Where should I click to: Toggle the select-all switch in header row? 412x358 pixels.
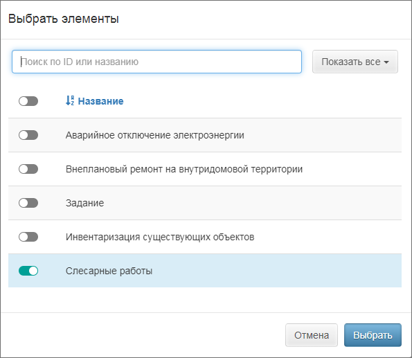tap(28, 101)
